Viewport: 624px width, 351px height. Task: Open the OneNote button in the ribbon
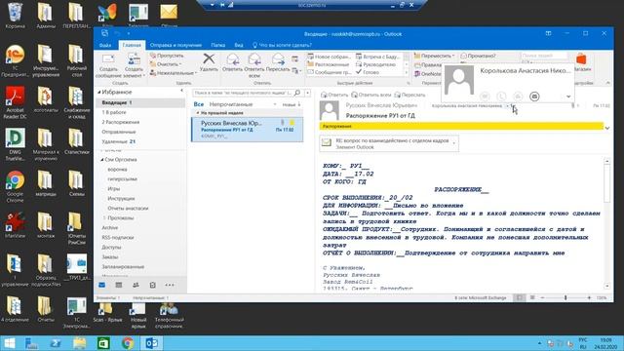click(x=427, y=74)
